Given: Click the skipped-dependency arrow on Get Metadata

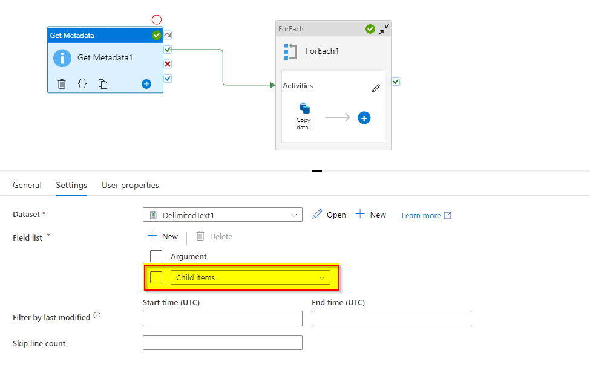Looking at the screenshot, I should (x=168, y=35).
